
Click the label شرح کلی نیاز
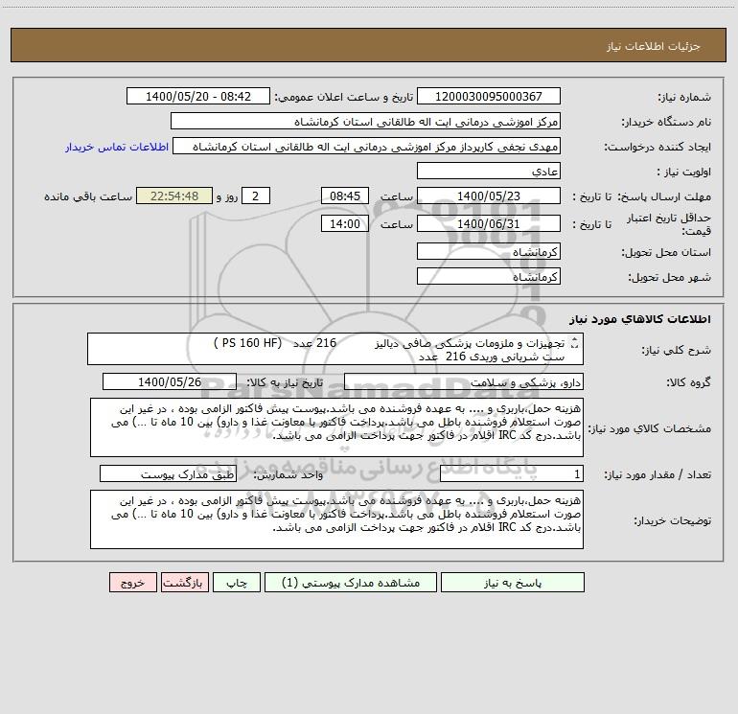(677, 350)
